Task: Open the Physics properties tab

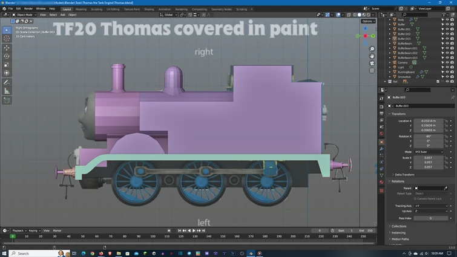Action: 381,162
